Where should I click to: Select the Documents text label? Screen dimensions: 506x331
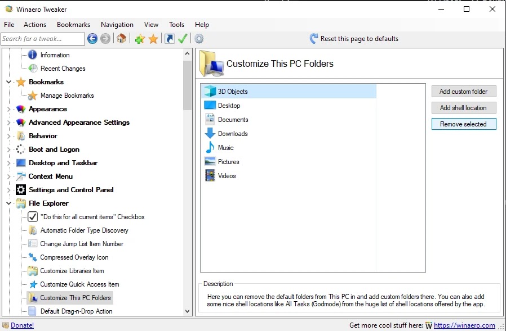click(233, 120)
